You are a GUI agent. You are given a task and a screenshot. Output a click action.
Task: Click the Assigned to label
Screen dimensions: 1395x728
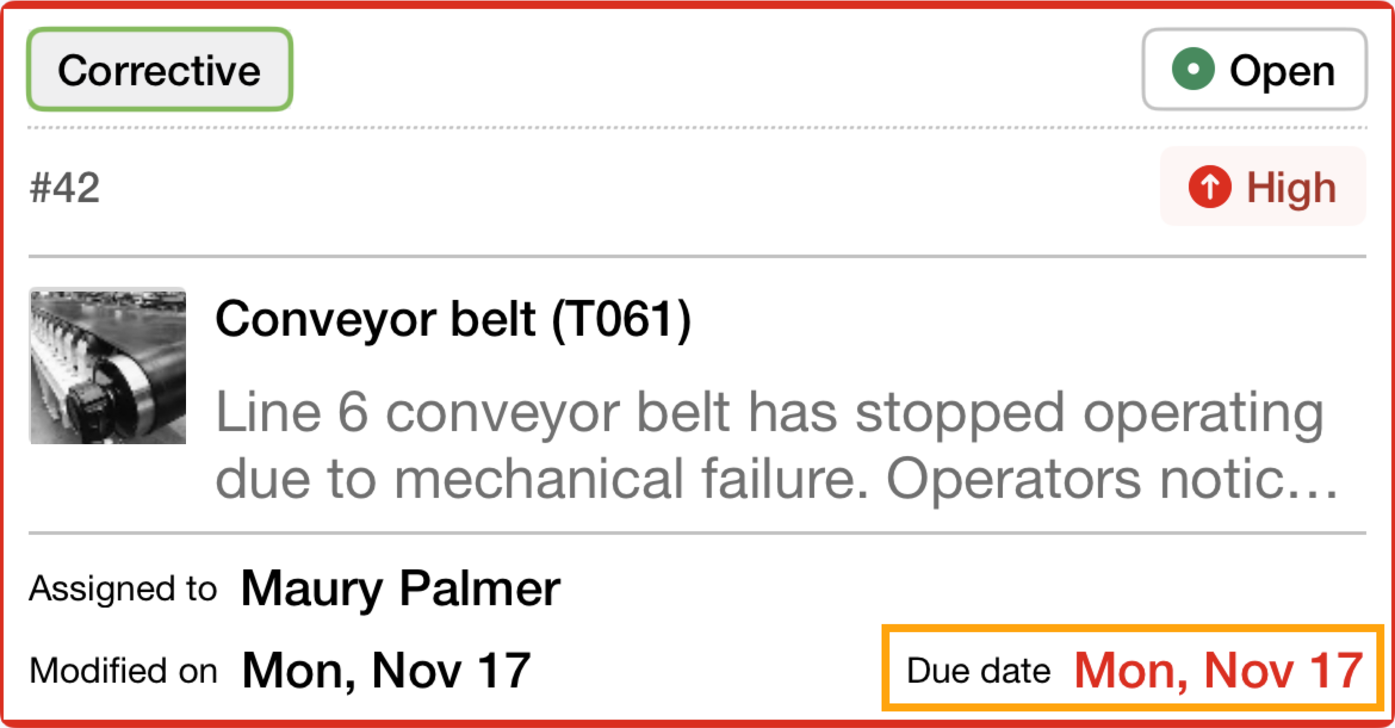point(123,589)
